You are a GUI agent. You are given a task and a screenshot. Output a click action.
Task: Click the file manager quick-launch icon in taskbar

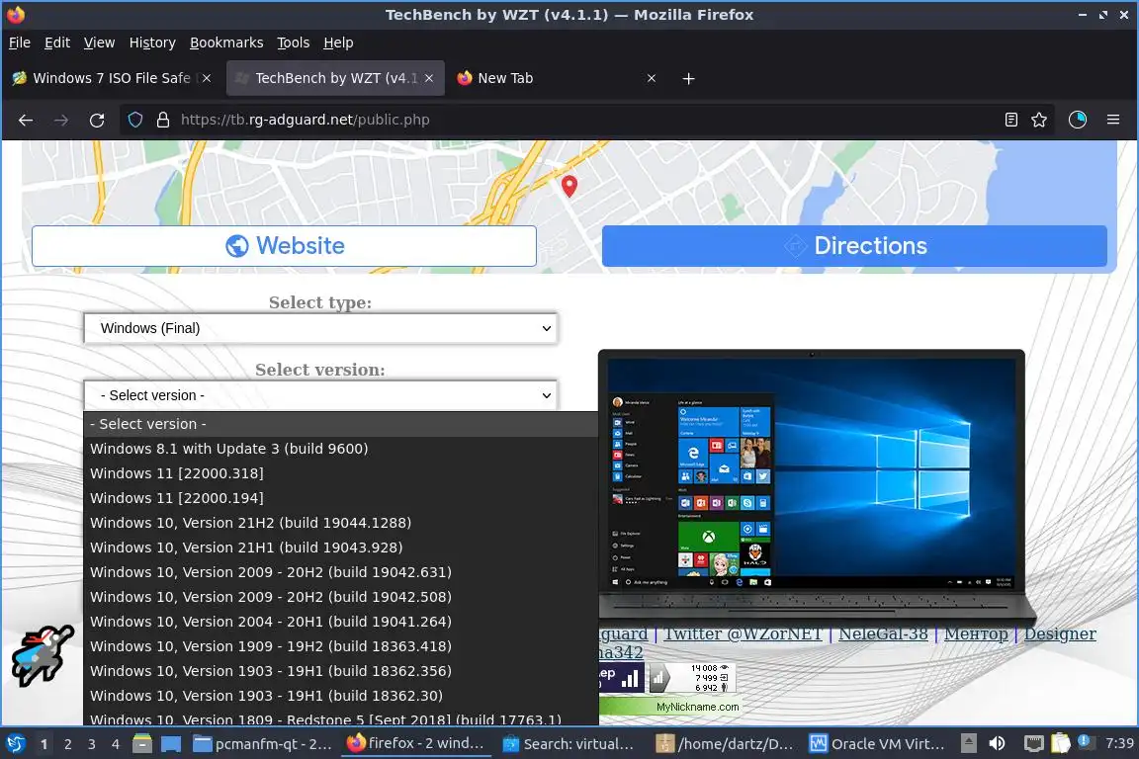click(142, 744)
